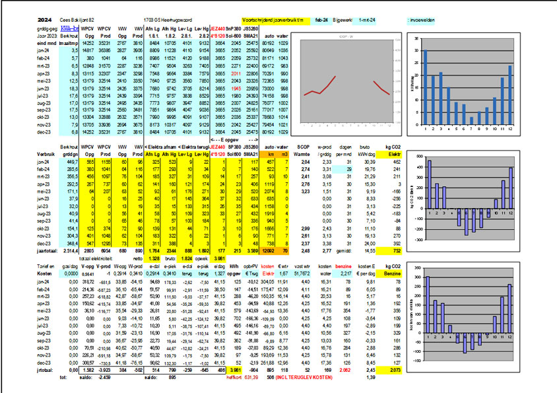The height and width of the screenshot is (393, 557).
Task: Select the COP - W line chart
Action: tap(346, 84)
